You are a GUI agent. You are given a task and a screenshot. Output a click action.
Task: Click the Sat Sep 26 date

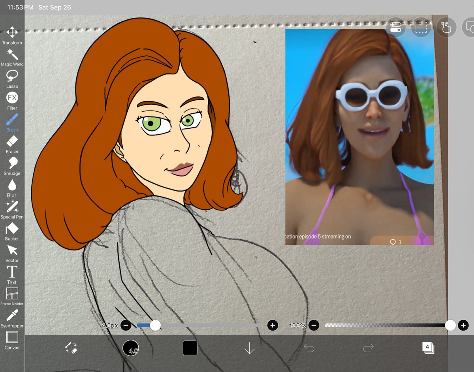coord(55,8)
